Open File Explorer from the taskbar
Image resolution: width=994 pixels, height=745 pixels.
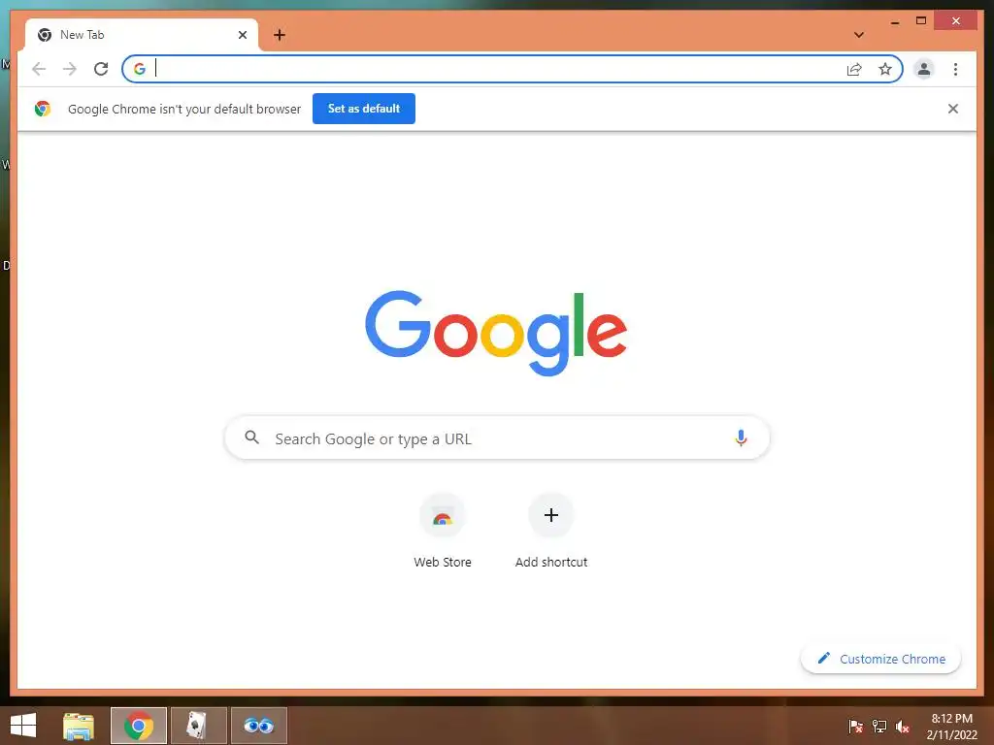pyautogui.click(x=79, y=726)
